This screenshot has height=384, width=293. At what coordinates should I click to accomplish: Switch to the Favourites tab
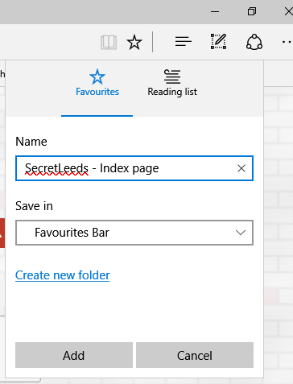point(97,89)
